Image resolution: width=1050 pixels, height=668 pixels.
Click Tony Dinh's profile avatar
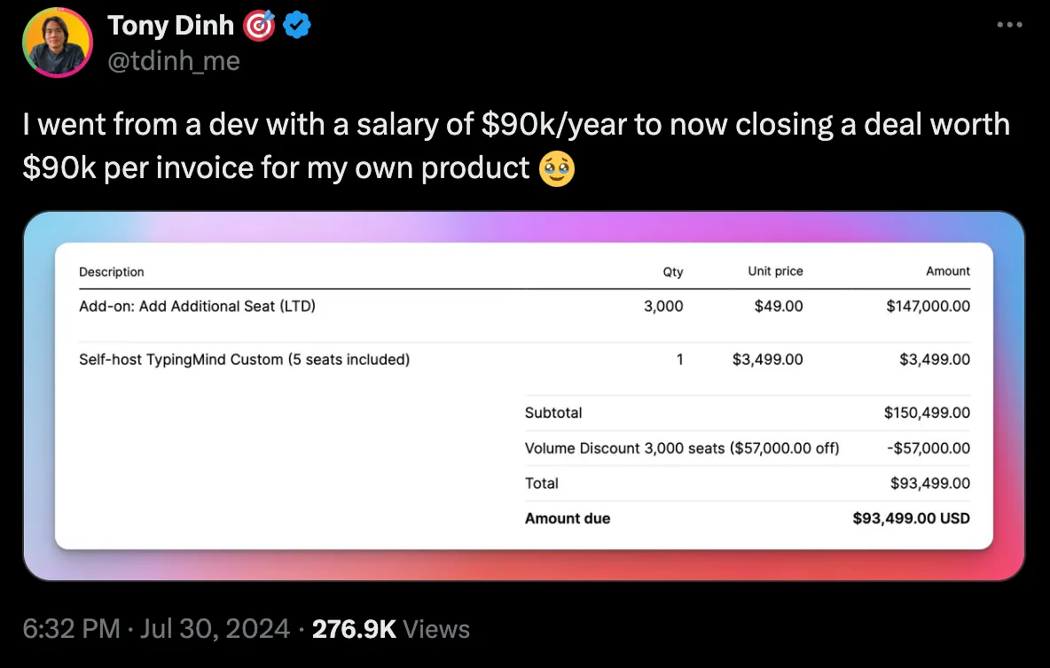[x=57, y=43]
